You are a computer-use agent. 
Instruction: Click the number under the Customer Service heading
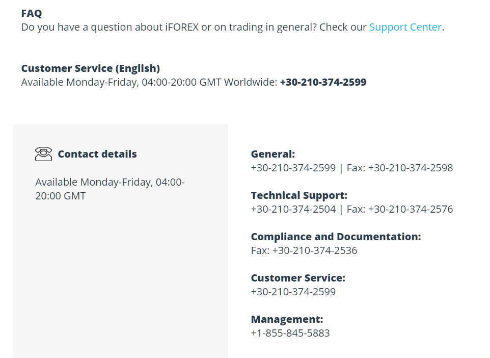(293, 292)
